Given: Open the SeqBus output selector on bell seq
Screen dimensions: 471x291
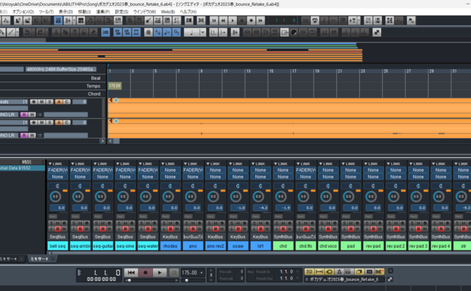Looking at the screenshot, I should coord(57,237).
